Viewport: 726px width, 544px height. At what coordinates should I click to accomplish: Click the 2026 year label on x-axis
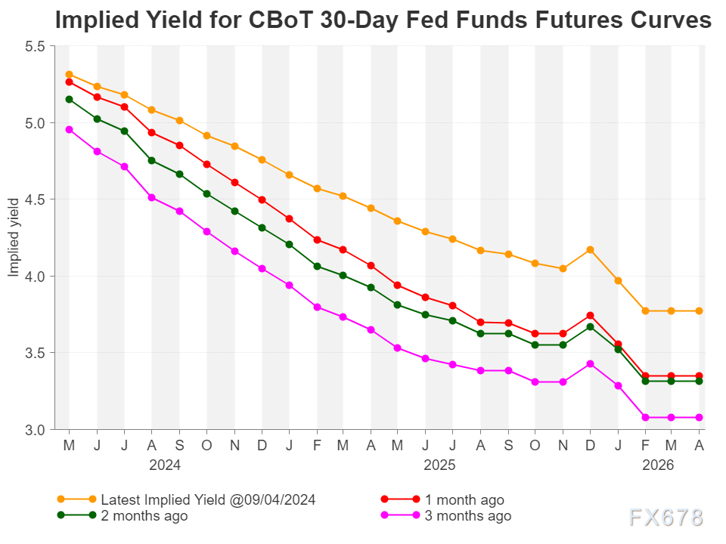[x=658, y=465]
